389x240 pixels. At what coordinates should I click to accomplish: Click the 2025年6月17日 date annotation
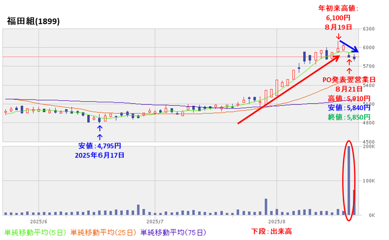pyautogui.click(x=100, y=155)
